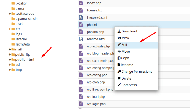Viewport: 190px width, 109px height.
Task: Select the wp-activate.php file name
Action: (x=98, y=46)
